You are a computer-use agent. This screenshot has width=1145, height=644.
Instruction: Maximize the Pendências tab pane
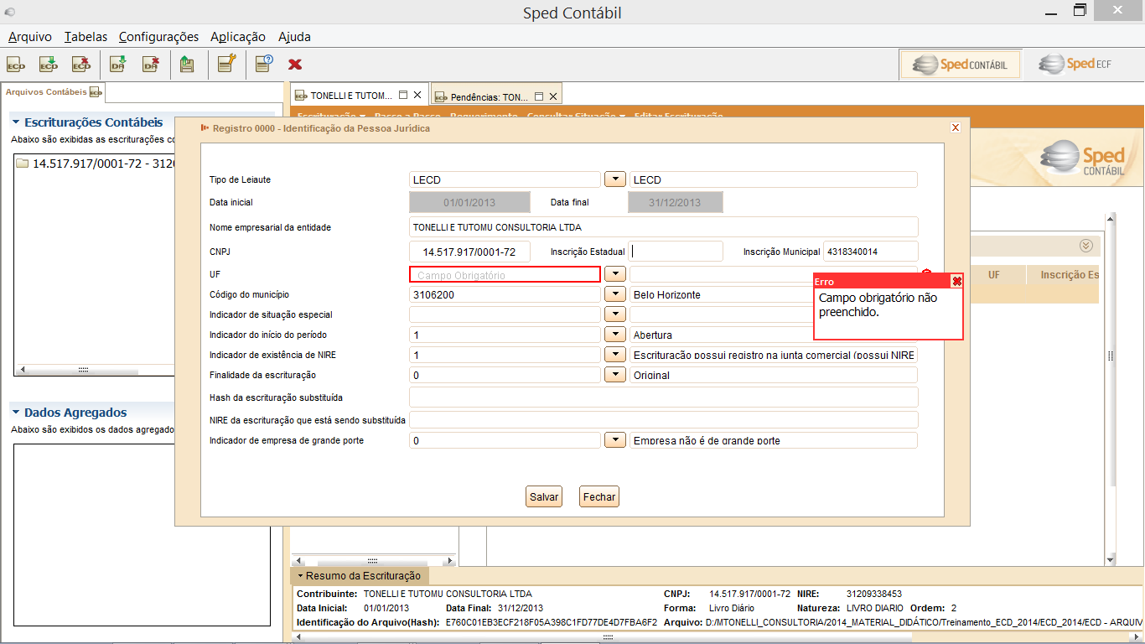[539, 96]
